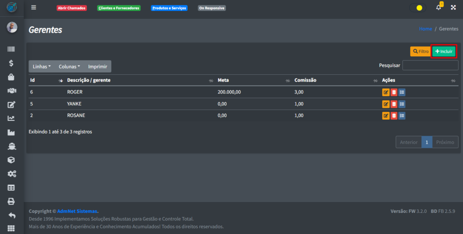The image size is (463, 234).
Task: Select the Produtos e Serviços shortcut
Action: (169, 8)
